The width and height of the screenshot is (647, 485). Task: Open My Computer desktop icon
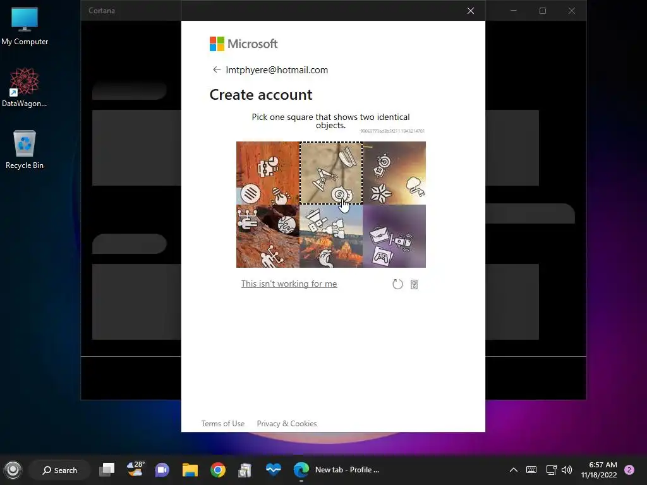pos(25,27)
